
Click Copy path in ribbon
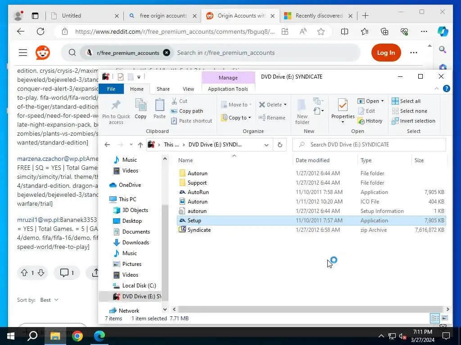click(x=187, y=111)
